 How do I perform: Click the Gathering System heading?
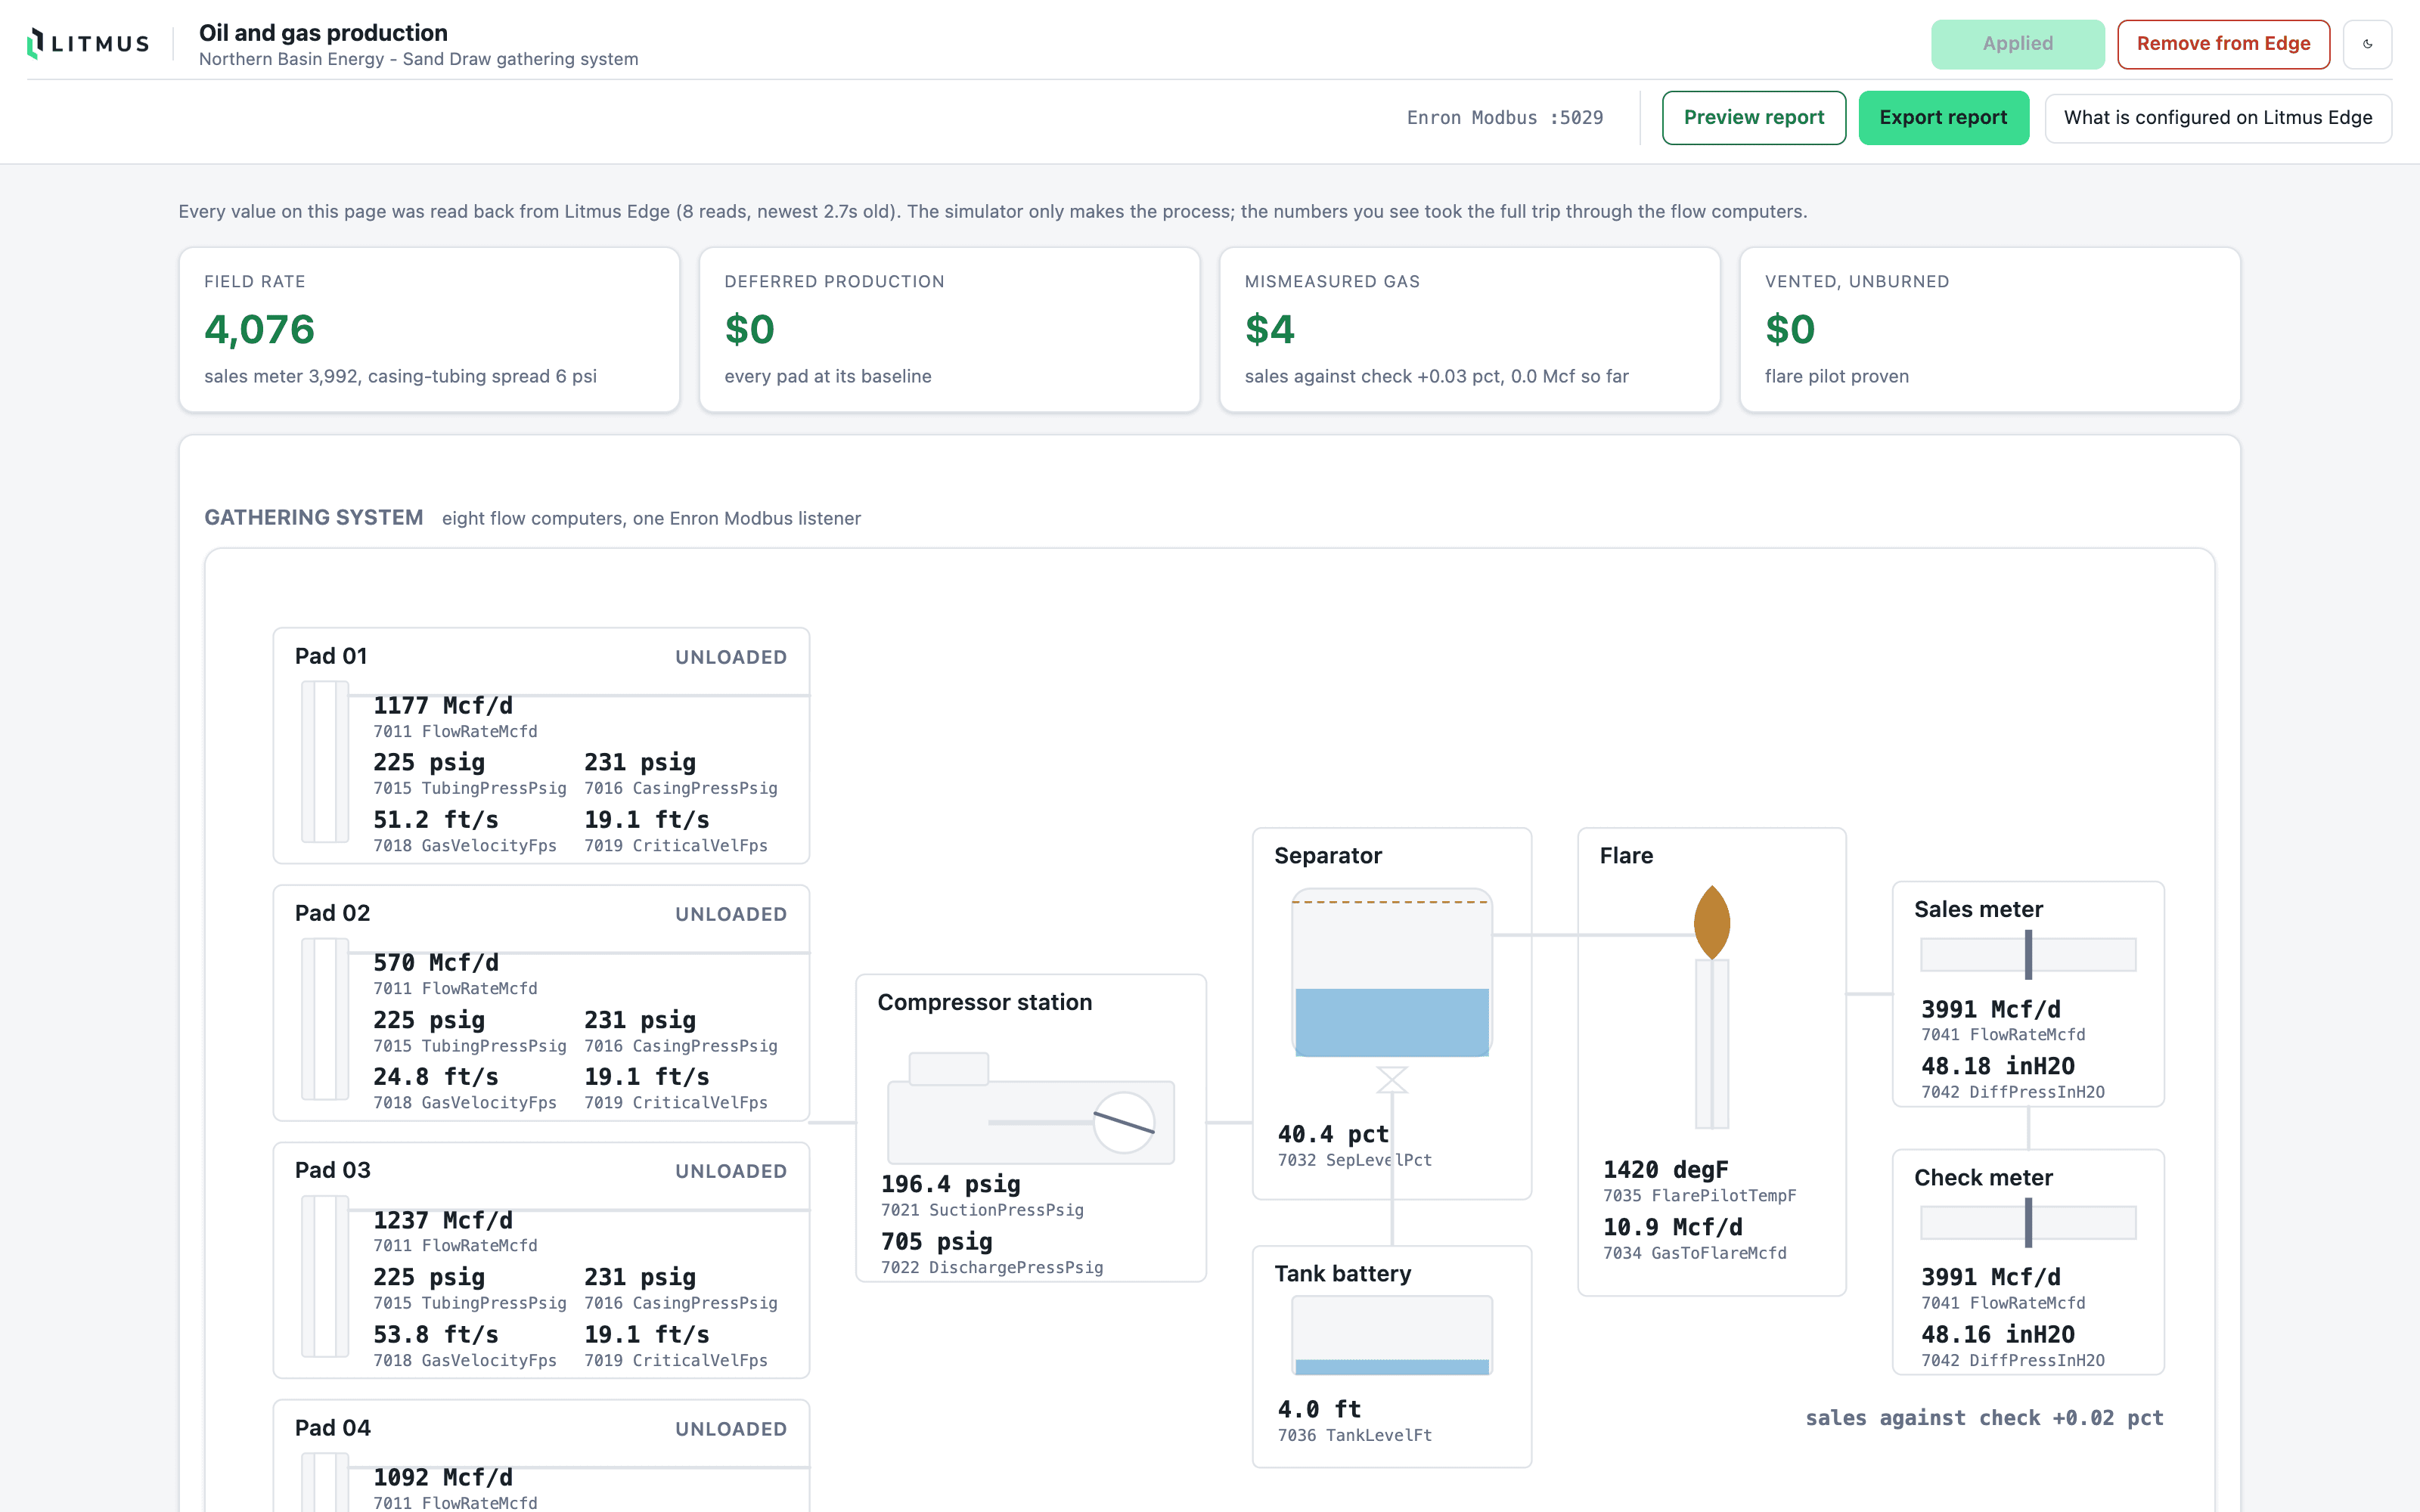pos(313,518)
